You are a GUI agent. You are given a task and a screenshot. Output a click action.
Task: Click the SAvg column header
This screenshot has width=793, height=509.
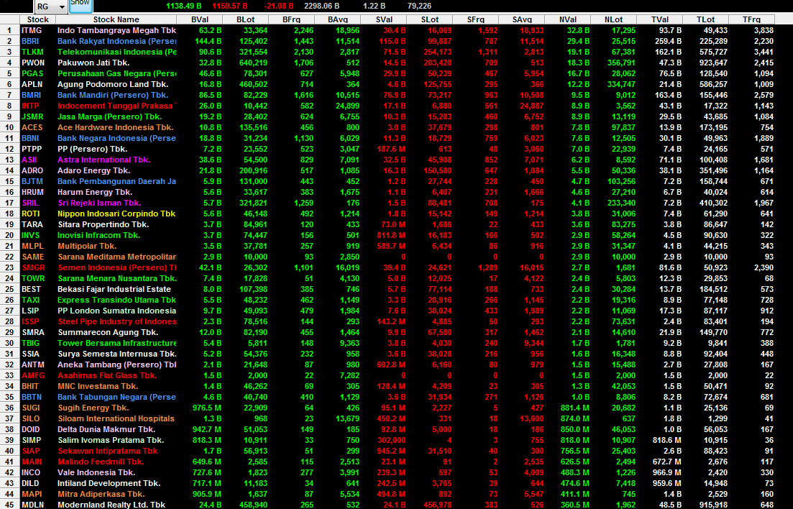pyautogui.click(x=522, y=19)
